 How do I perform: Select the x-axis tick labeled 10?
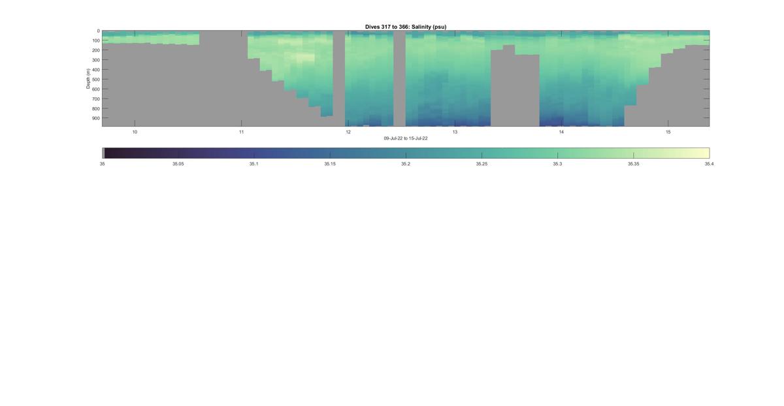(x=135, y=132)
